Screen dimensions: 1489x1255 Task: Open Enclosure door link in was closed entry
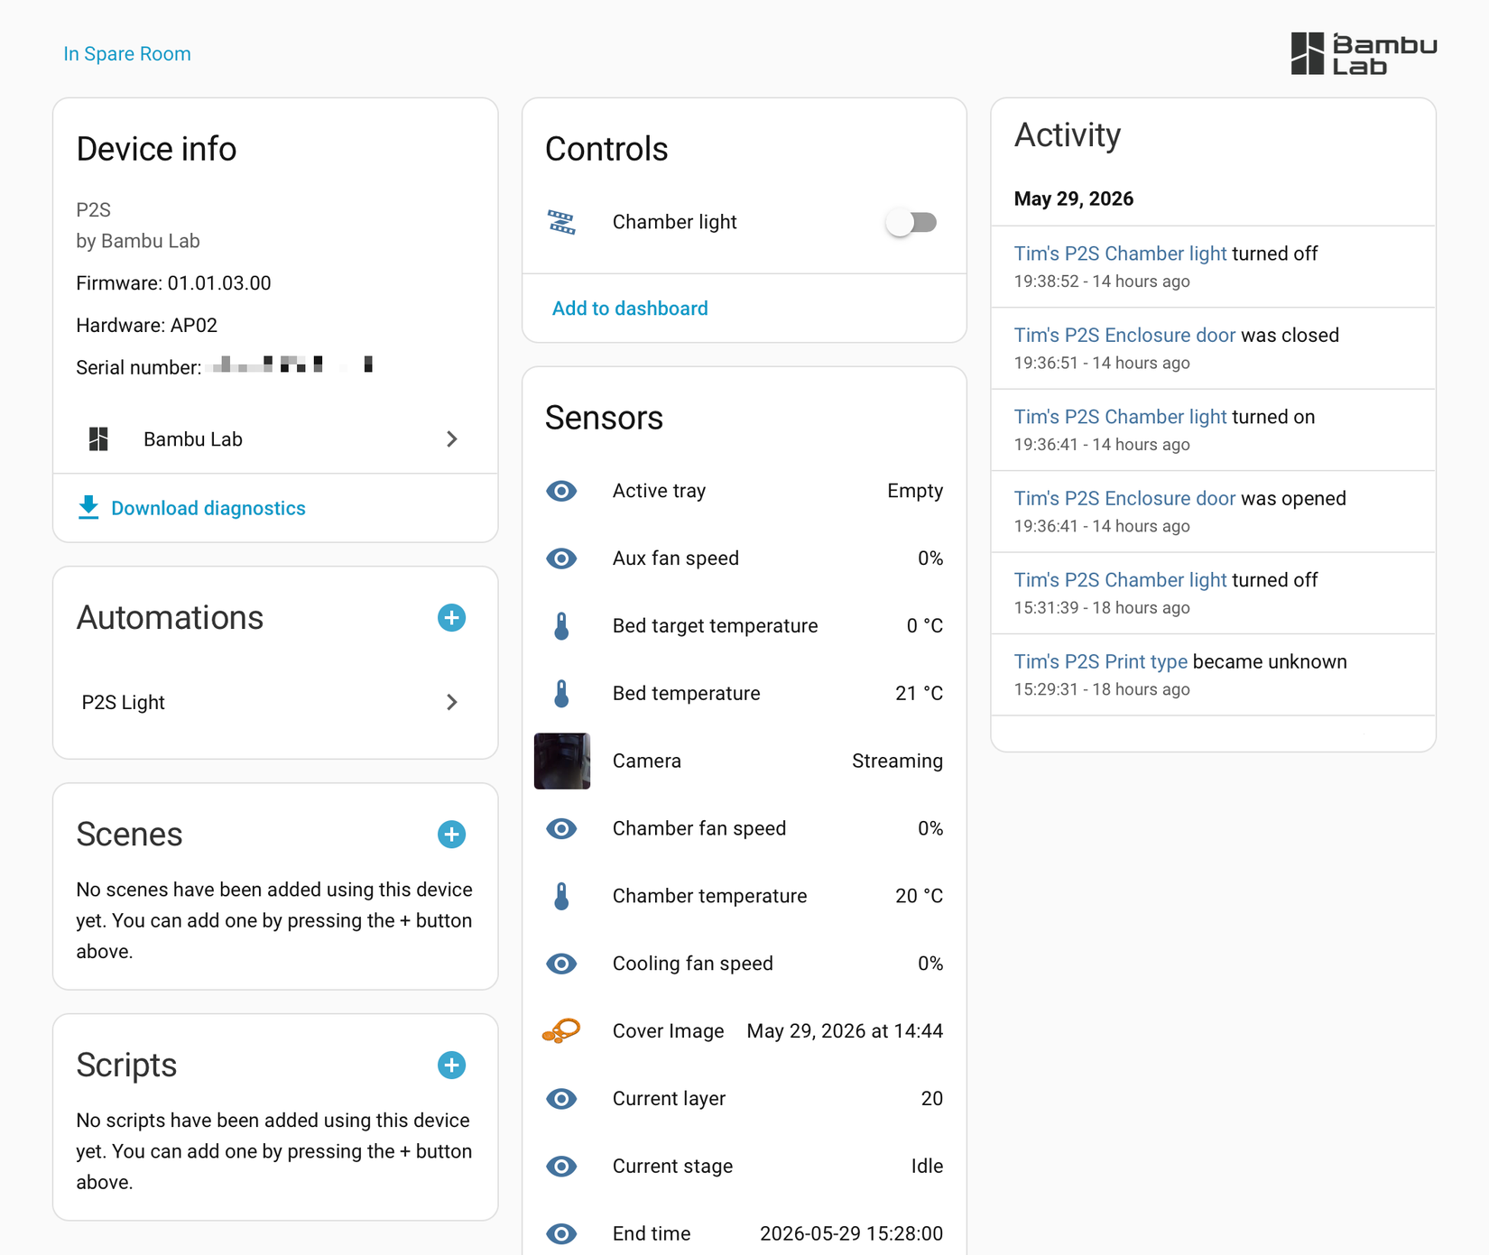coord(1124,336)
